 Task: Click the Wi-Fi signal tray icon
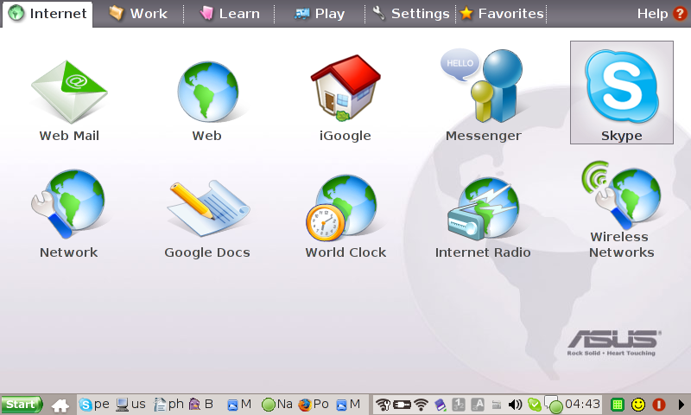pos(422,405)
